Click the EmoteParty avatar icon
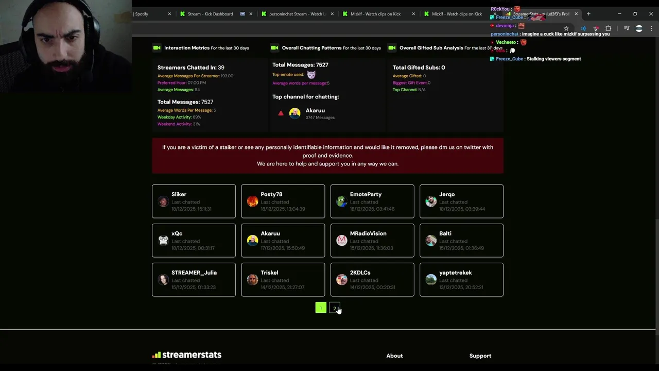The height and width of the screenshot is (371, 659). tap(342, 201)
